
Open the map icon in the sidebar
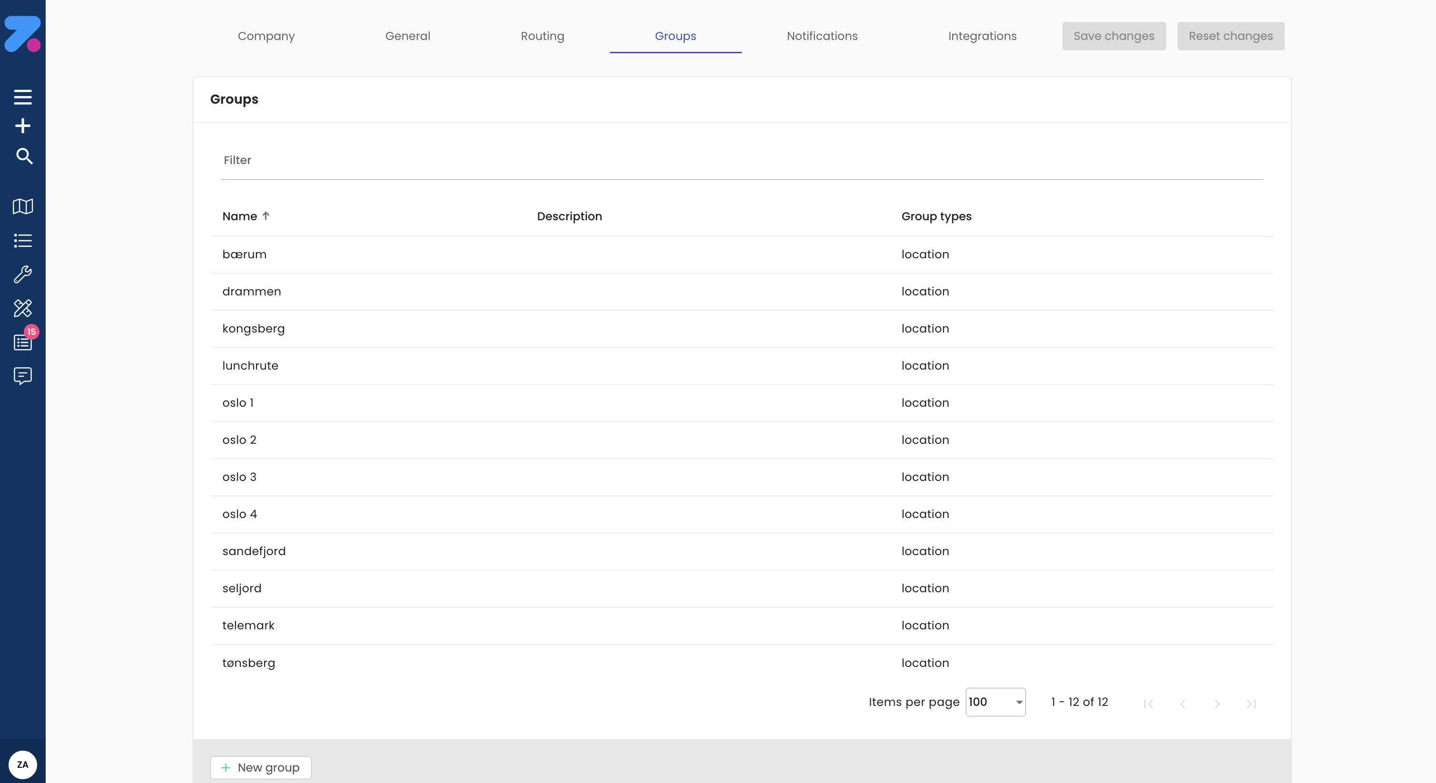[x=23, y=207]
